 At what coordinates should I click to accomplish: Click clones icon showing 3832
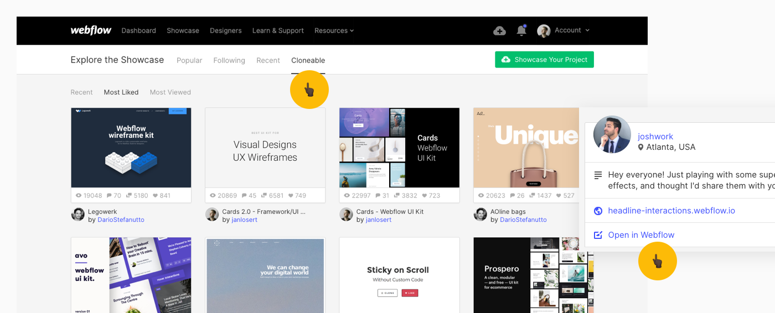pos(397,196)
